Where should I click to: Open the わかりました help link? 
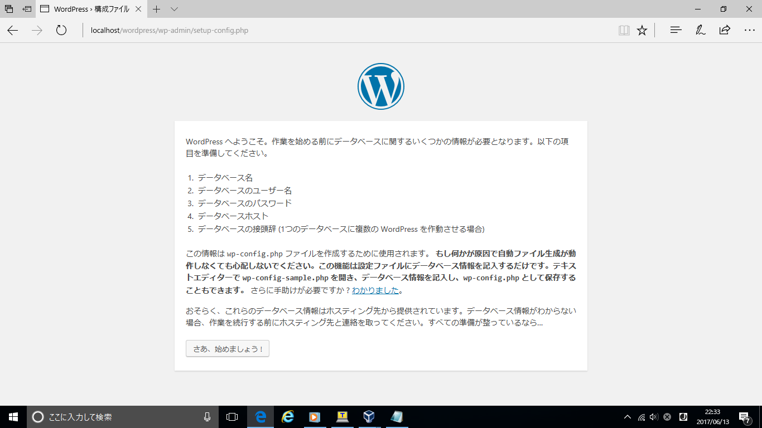coord(375,290)
